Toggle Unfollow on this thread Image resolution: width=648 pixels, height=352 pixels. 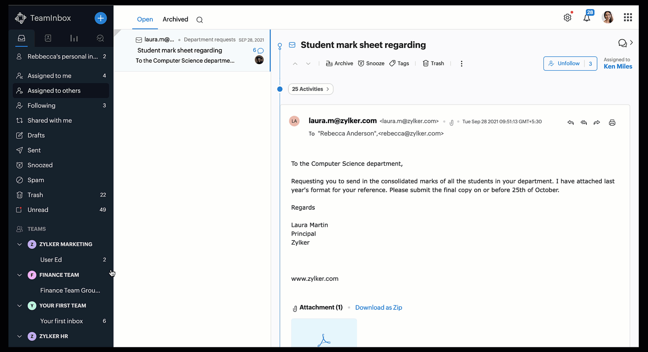pos(564,63)
